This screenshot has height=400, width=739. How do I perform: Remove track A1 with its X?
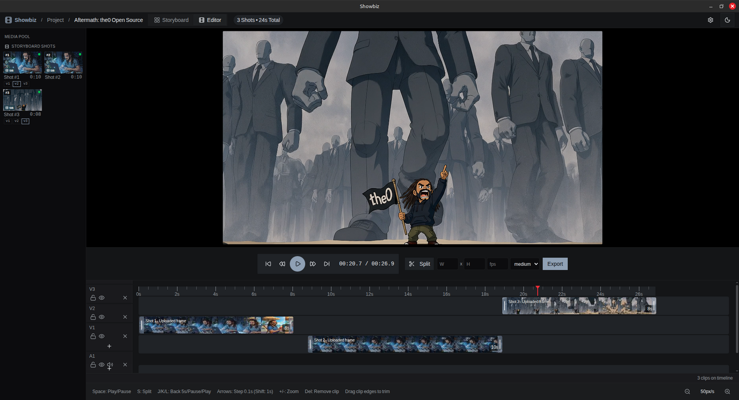point(125,364)
